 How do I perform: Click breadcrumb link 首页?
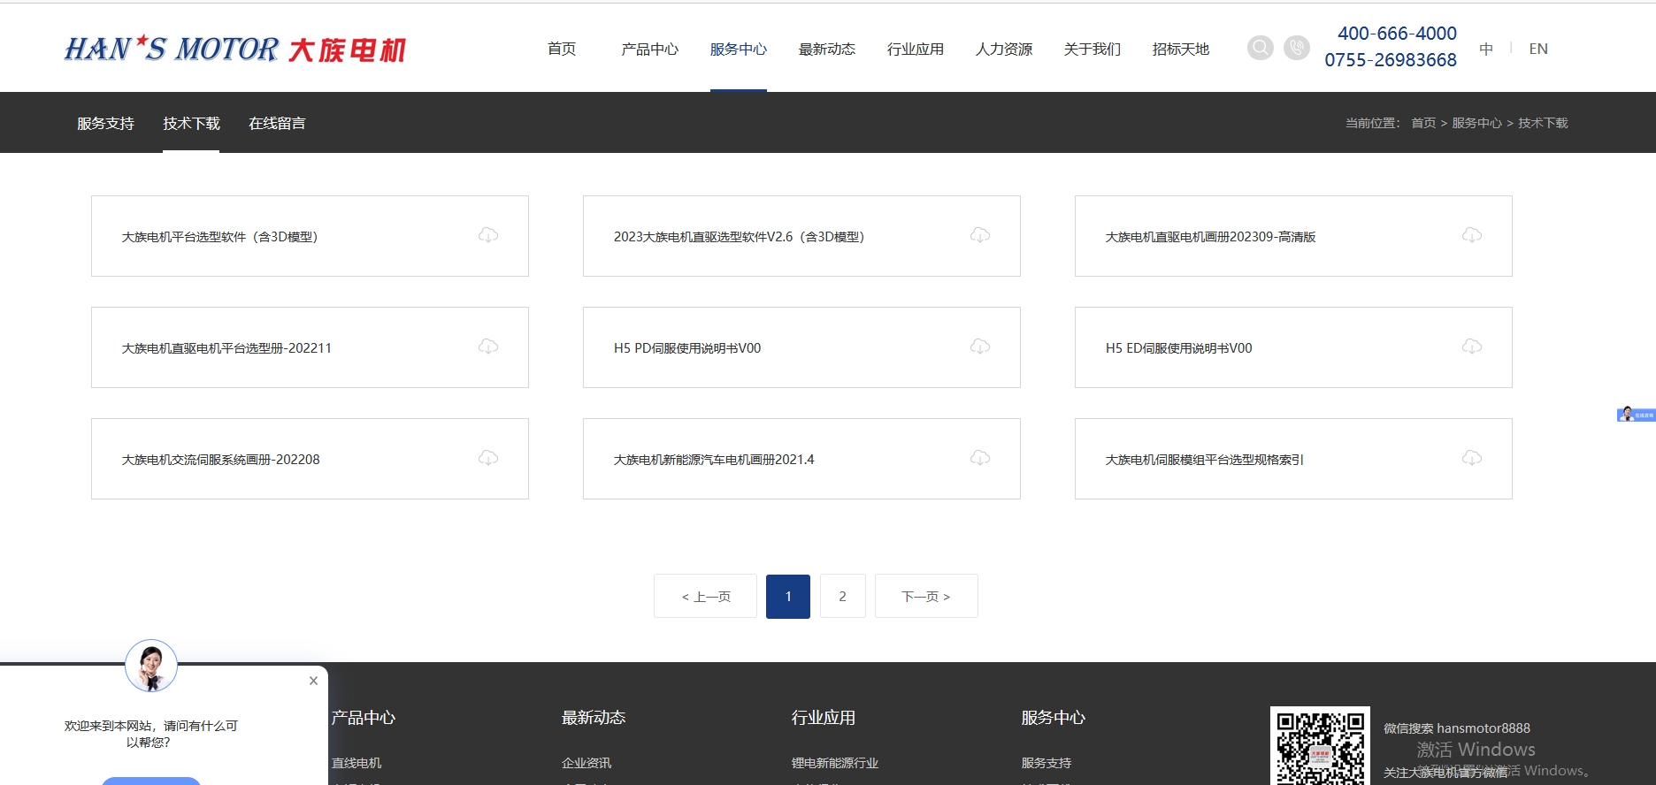[1423, 123]
